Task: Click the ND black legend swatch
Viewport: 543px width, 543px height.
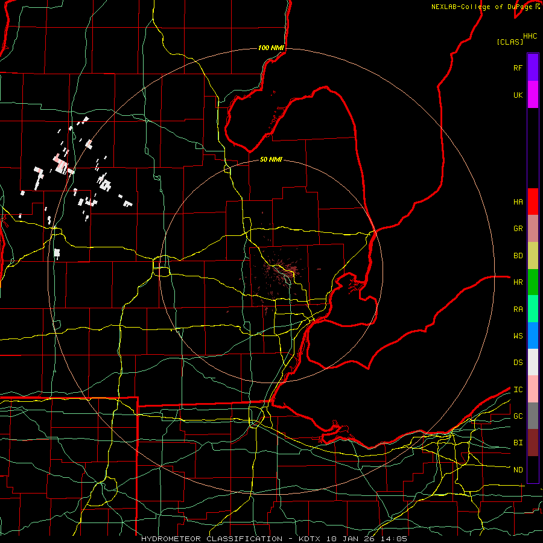Action: [533, 469]
